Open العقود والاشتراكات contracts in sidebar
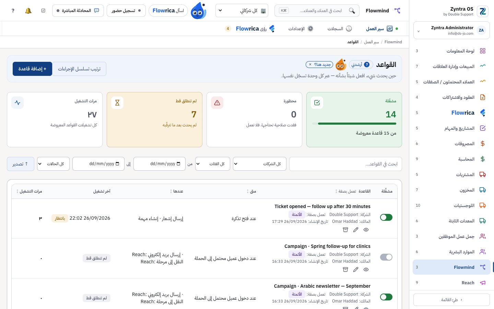 pyautogui.click(x=451, y=97)
